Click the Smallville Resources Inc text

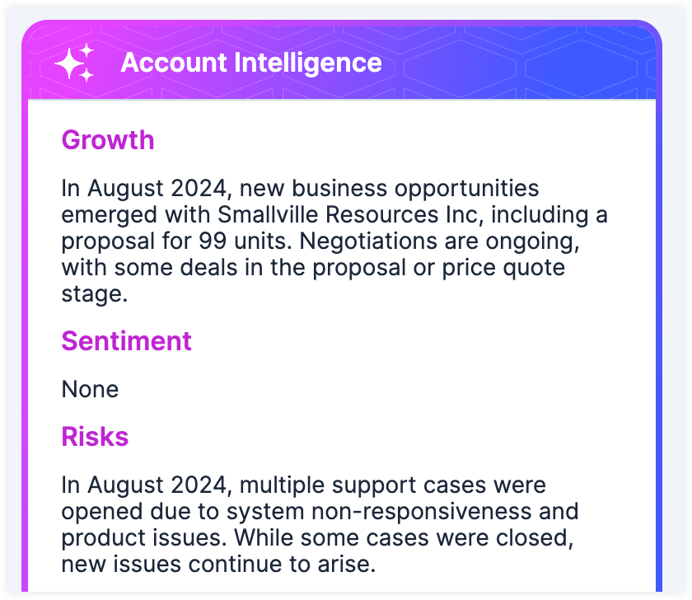pos(321,215)
